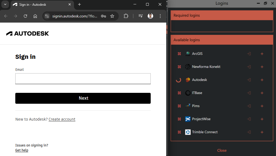Click the address bar URL
The width and height of the screenshot is (276, 156).
[75, 16]
